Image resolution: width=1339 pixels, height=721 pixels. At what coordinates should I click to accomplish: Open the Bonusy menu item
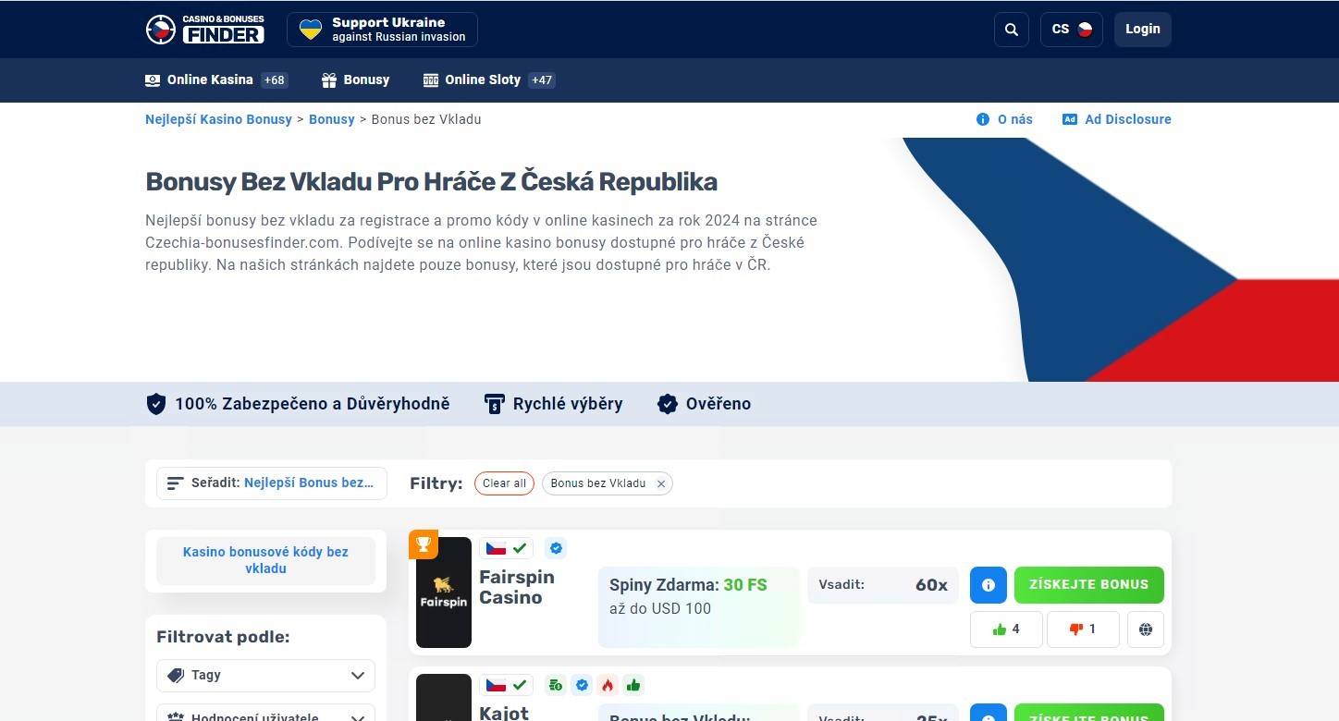click(x=356, y=80)
